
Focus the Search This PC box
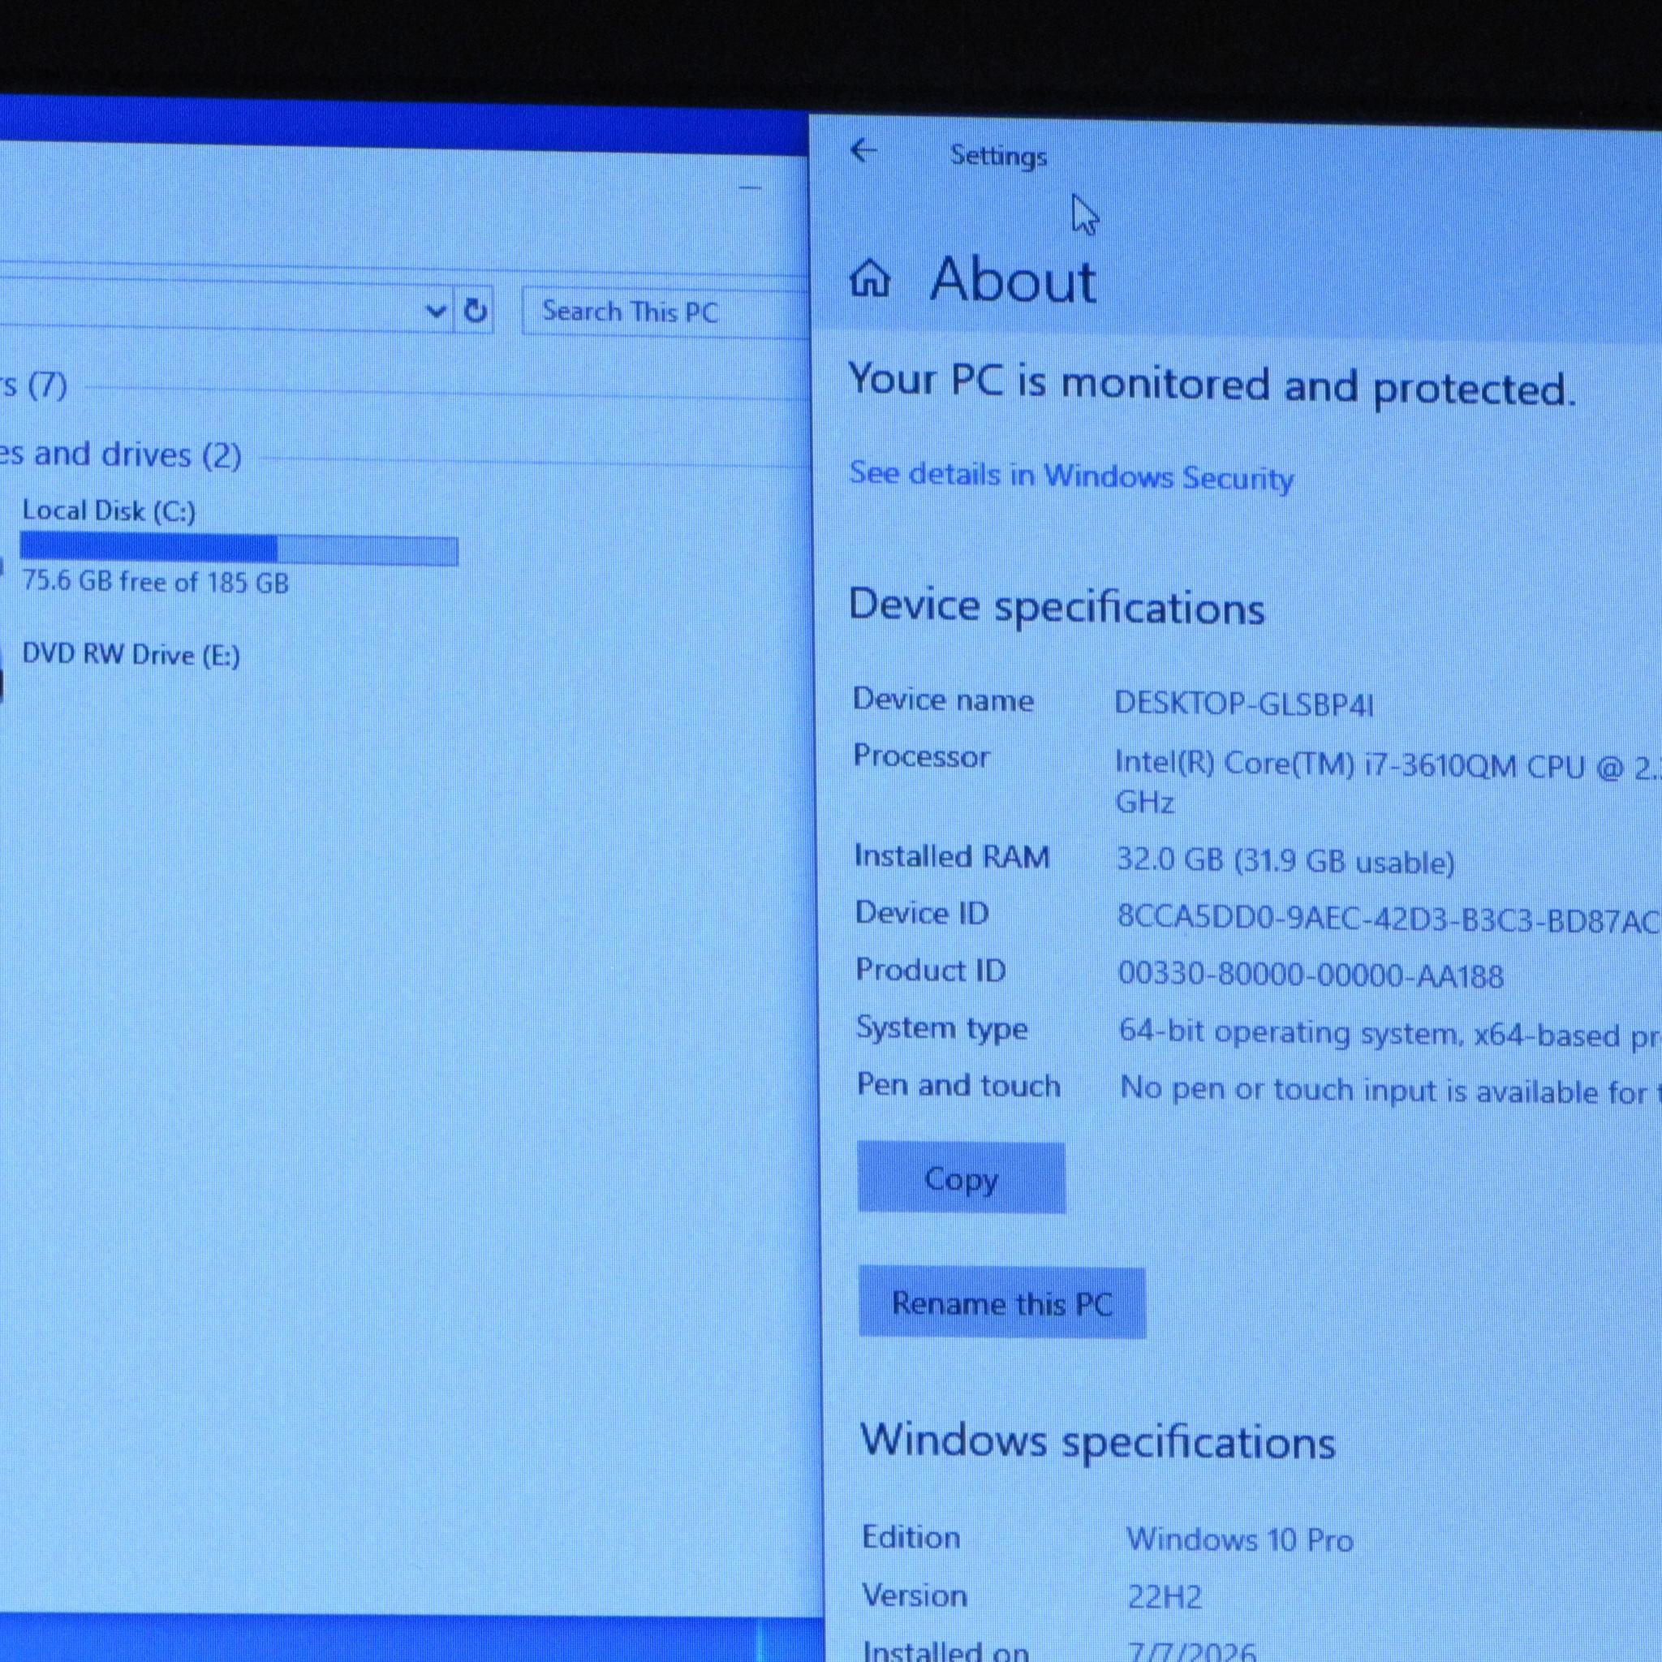click(x=664, y=312)
